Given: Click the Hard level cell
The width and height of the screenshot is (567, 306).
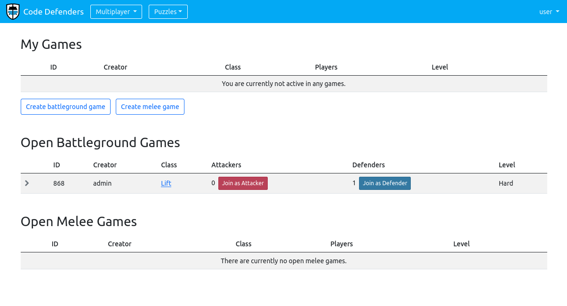Looking at the screenshot, I should (x=506, y=183).
